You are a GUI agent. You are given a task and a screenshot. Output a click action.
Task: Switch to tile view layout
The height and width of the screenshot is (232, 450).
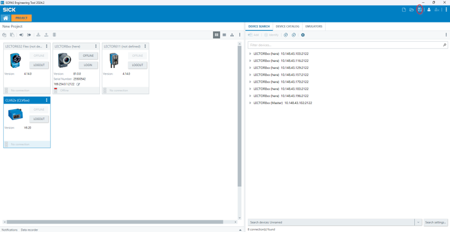(x=217, y=35)
